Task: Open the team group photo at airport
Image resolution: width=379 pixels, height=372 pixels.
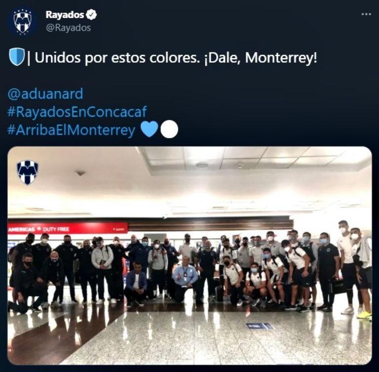Action: pos(189,255)
